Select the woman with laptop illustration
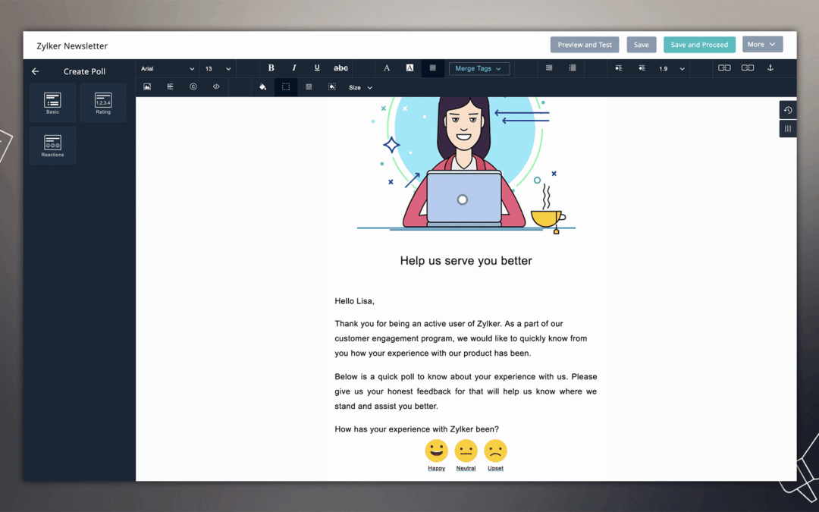The width and height of the screenshot is (819, 512). tap(466, 165)
